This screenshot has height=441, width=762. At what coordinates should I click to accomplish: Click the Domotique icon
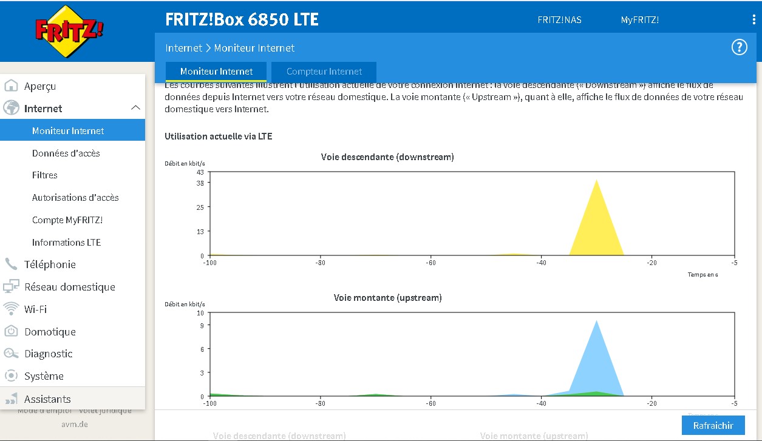click(x=11, y=331)
